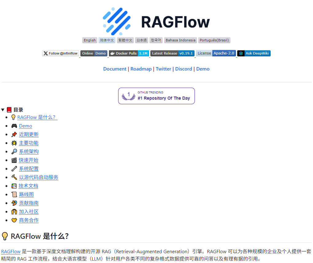
Task: Click the magnifier icon beside 系统架构
Action: pos(14,151)
